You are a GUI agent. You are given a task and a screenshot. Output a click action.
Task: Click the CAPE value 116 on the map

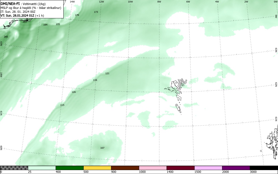point(95,80)
